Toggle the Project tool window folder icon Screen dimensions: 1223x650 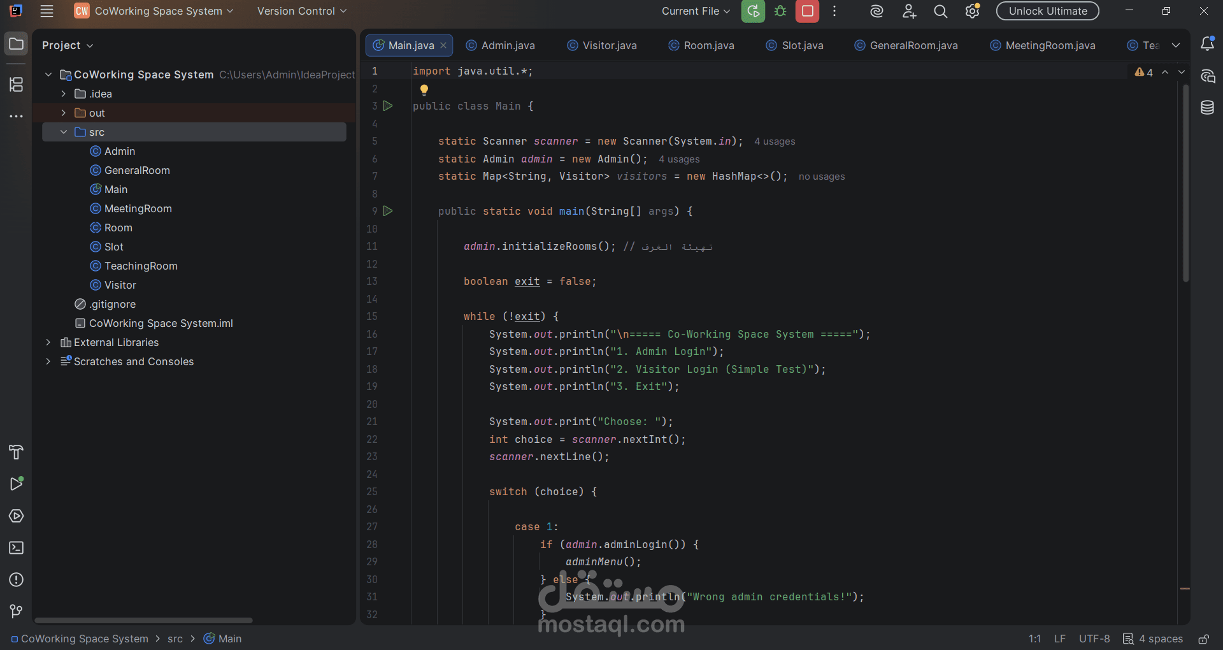17,44
